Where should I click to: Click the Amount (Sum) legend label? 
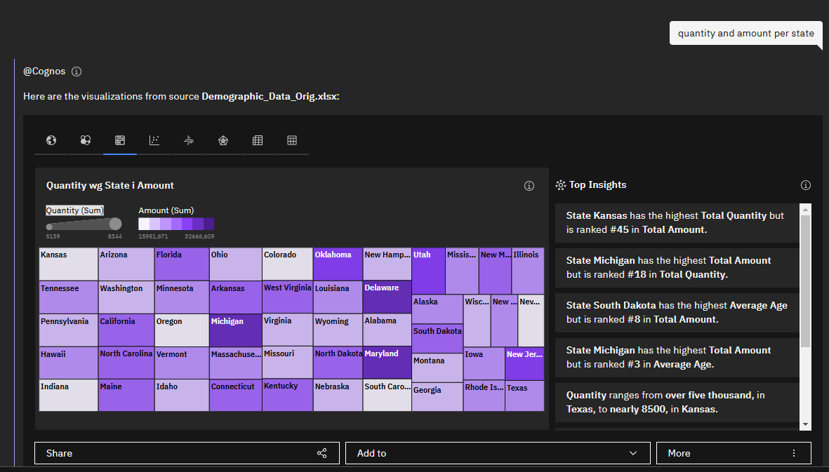pos(166,210)
